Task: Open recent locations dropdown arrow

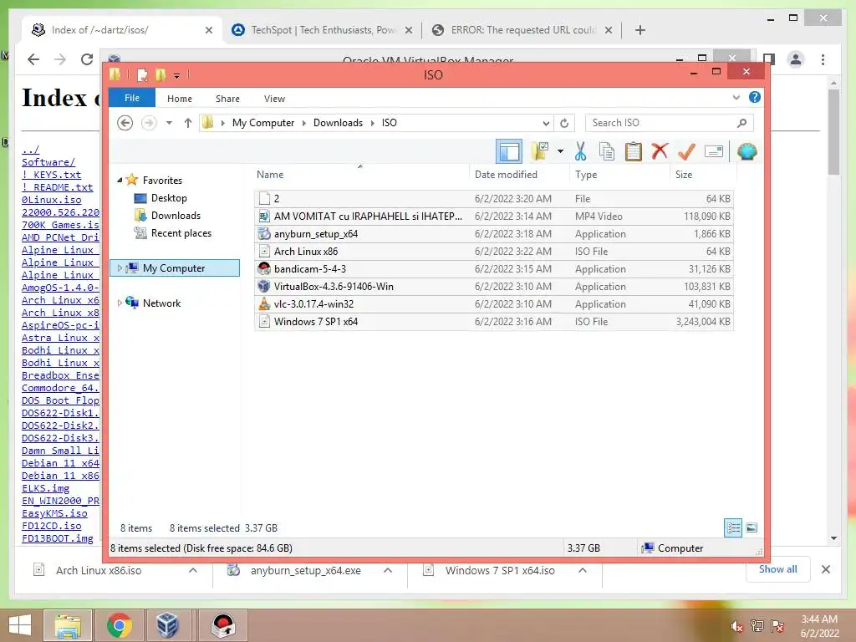Action: (169, 123)
